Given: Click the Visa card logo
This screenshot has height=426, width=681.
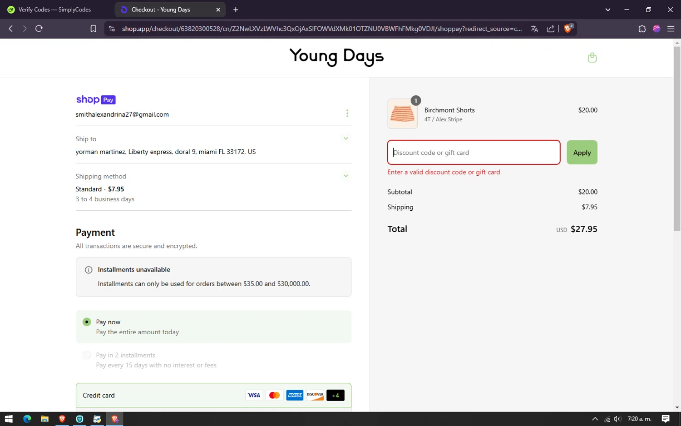Looking at the screenshot, I should pos(254,395).
